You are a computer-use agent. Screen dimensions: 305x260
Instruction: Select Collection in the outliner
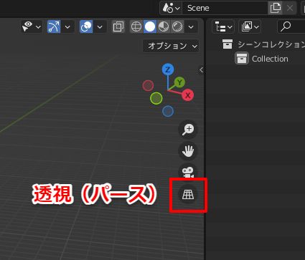(x=270, y=59)
